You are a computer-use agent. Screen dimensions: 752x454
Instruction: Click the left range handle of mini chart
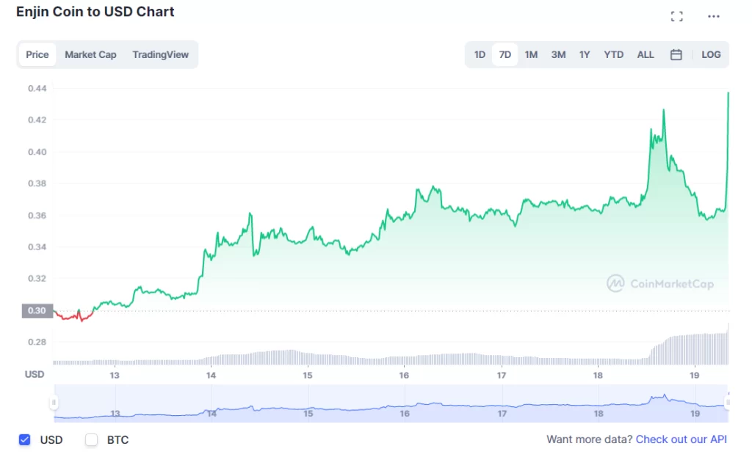tap(54, 403)
